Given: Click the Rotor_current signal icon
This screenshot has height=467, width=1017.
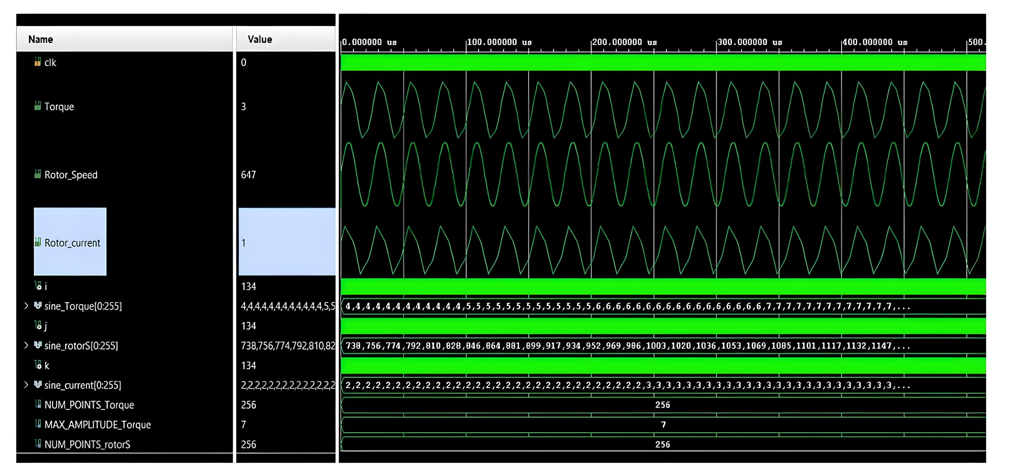Looking at the screenshot, I should (x=38, y=243).
